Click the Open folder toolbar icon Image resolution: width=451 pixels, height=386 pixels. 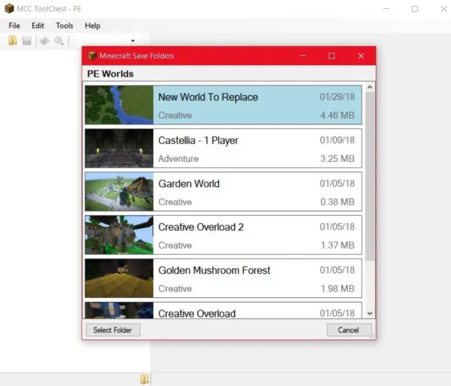pyautogui.click(x=13, y=41)
